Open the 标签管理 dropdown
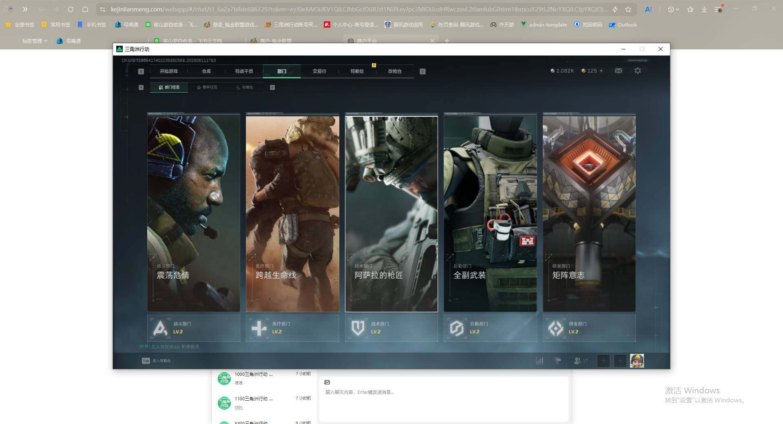This screenshot has height=424, width=783. click(35, 41)
